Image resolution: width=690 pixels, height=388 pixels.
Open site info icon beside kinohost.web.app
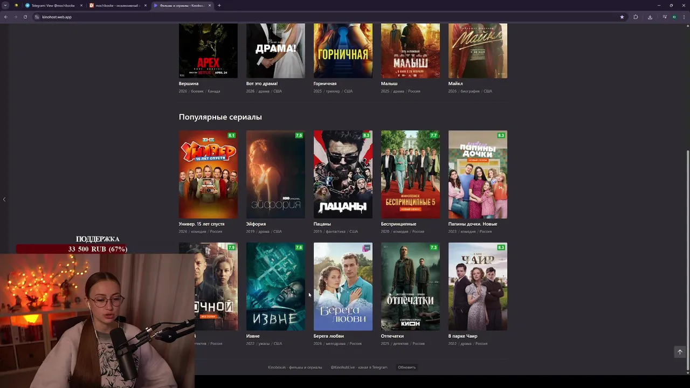pos(37,17)
